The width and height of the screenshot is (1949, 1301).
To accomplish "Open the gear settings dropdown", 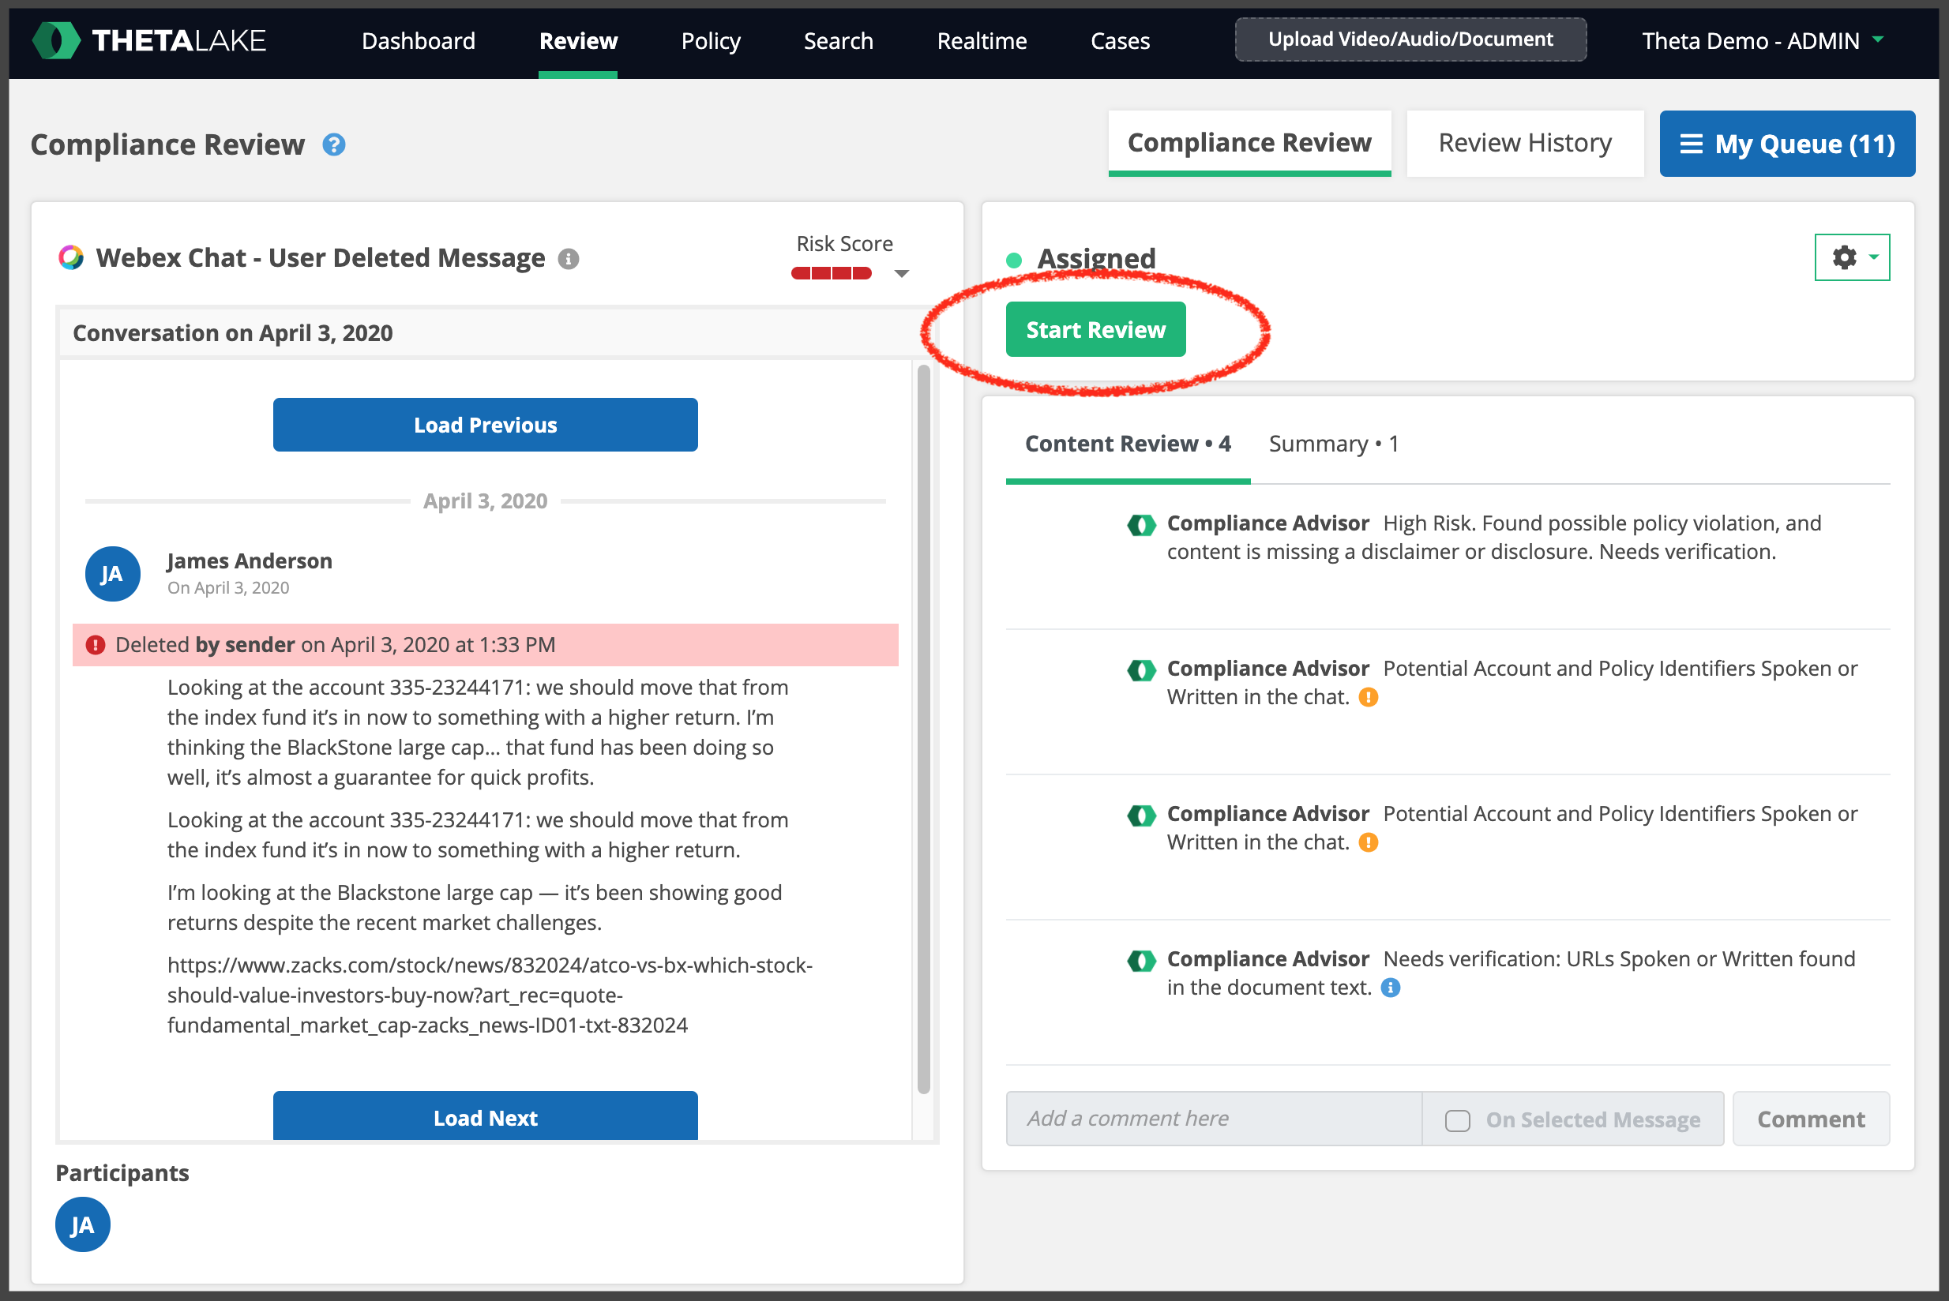I will point(1852,257).
